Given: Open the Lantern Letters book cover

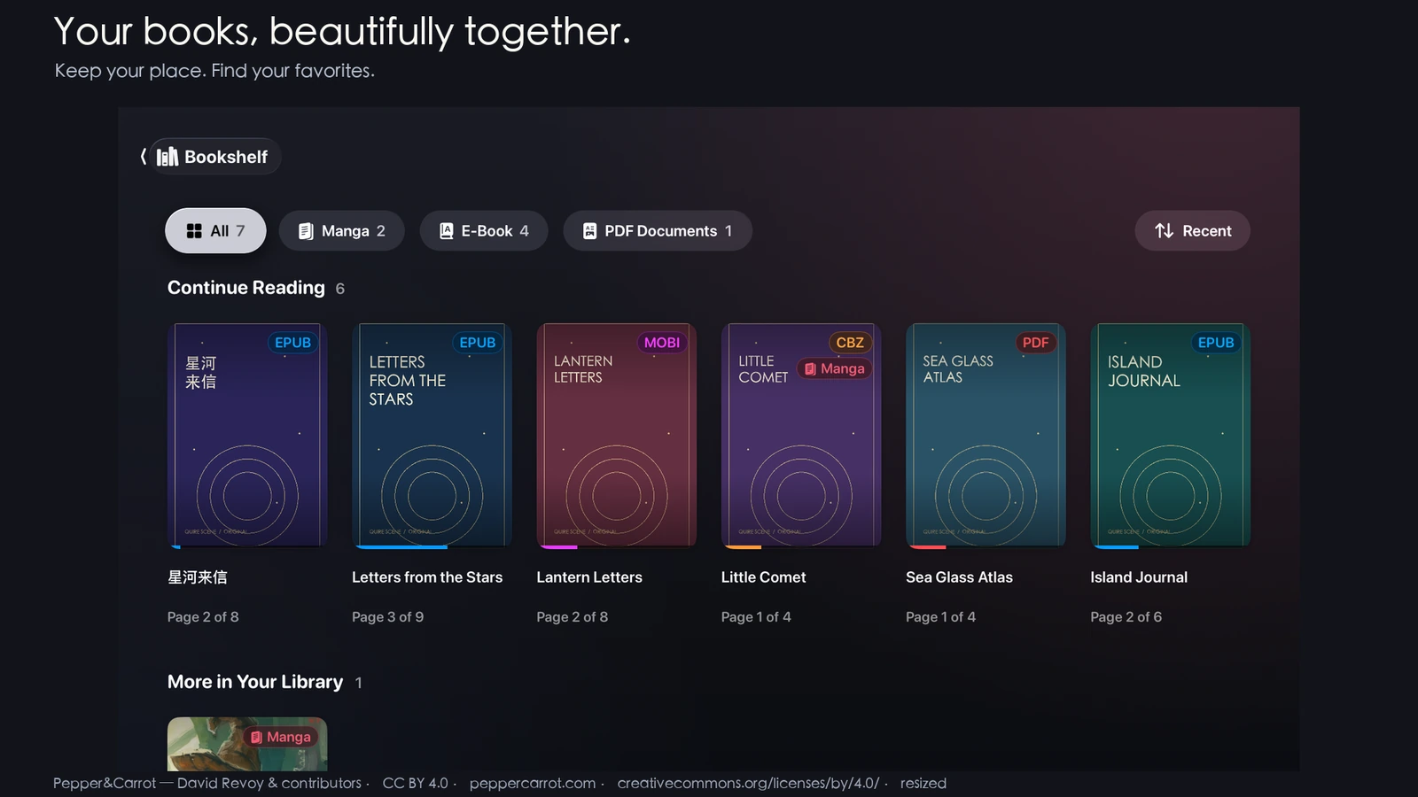Looking at the screenshot, I should pyautogui.click(x=617, y=435).
